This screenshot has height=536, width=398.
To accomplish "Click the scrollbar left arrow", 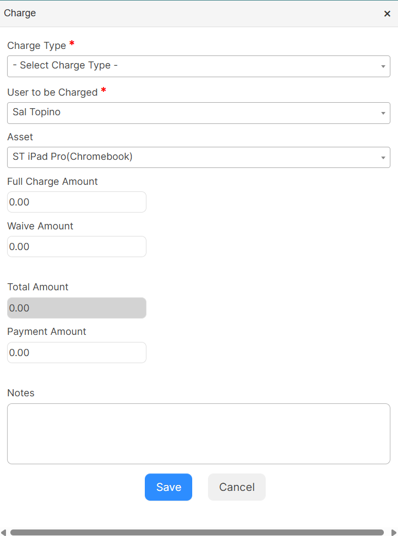I will pos(3,532).
